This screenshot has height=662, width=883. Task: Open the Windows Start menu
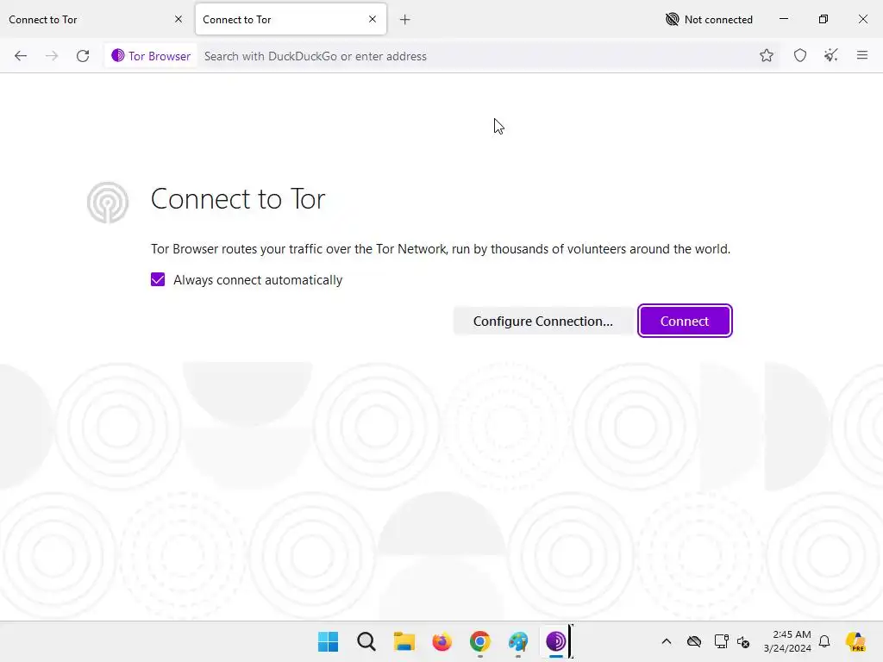[x=329, y=641]
